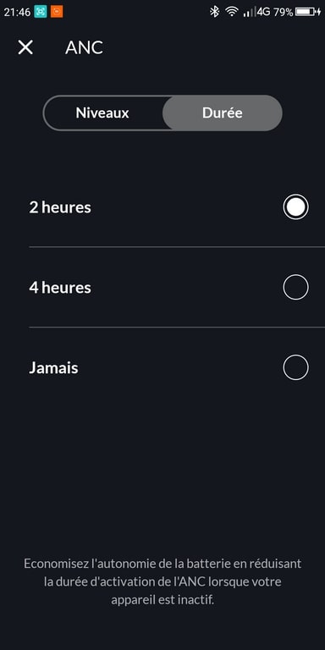The height and width of the screenshot is (650, 325).
Task: Choose the 4 heures radio button
Action: 295,287
